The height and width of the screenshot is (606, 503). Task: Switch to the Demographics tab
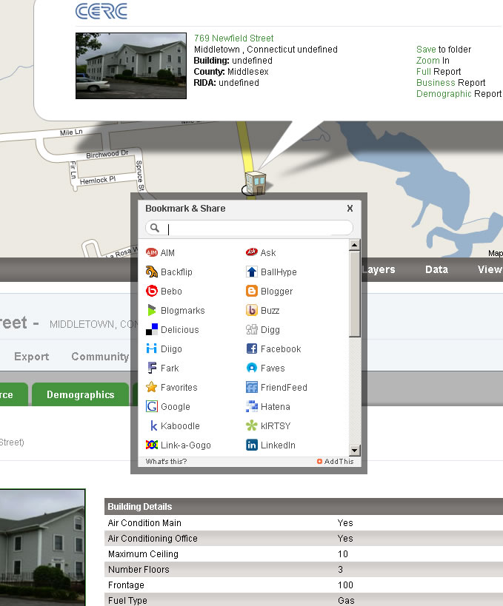[81, 394]
